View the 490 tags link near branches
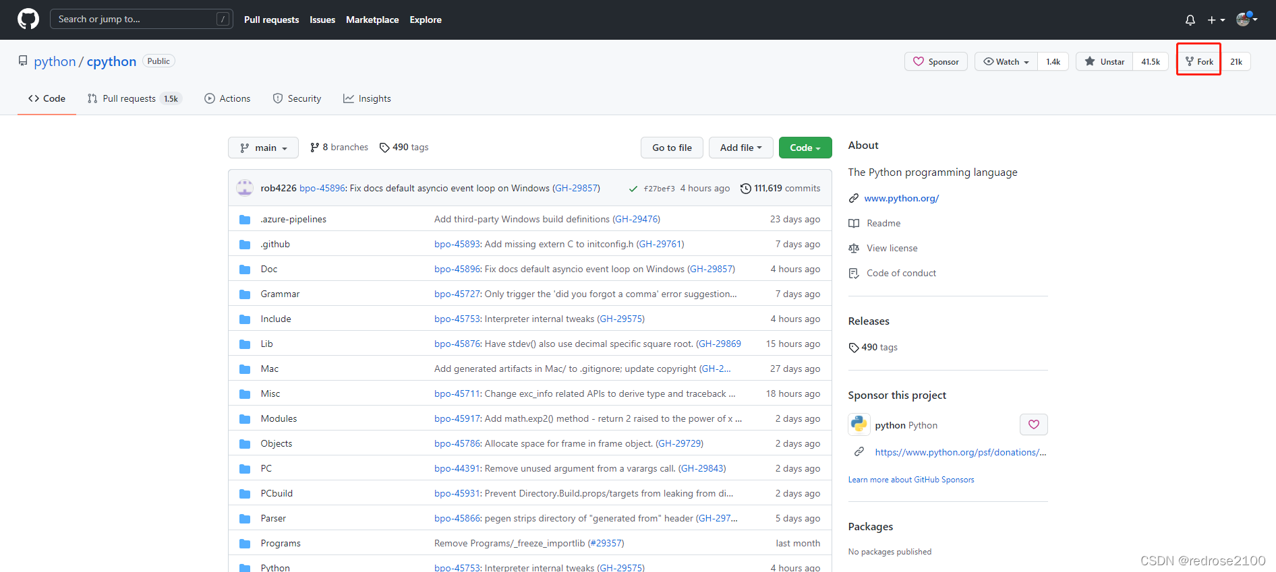Image resolution: width=1276 pixels, height=572 pixels. click(404, 147)
